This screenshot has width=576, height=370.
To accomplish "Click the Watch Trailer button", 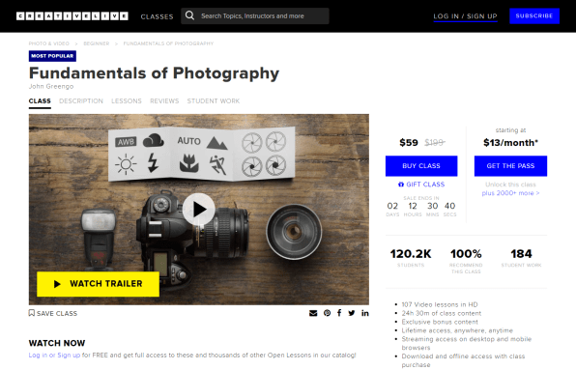I will tap(98, 284).
